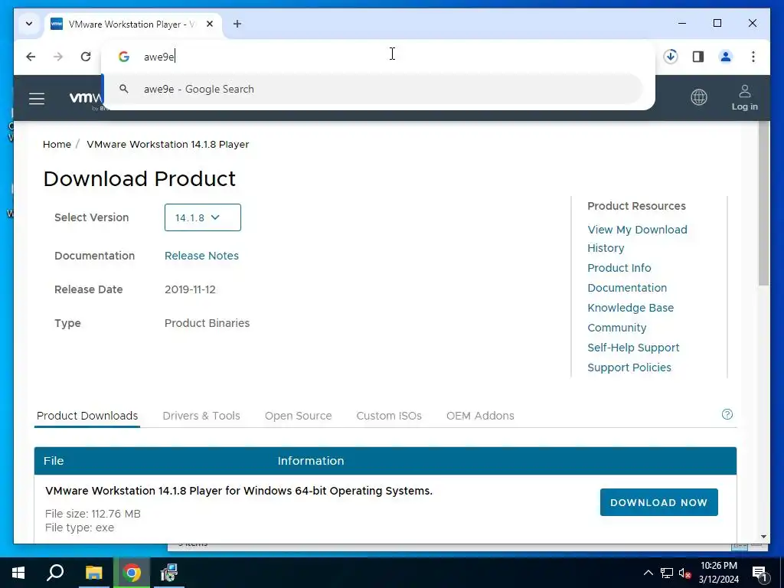Open VMware hamburger menu
Viewport: 784px width, 588px height.
(x=37, y=99)
